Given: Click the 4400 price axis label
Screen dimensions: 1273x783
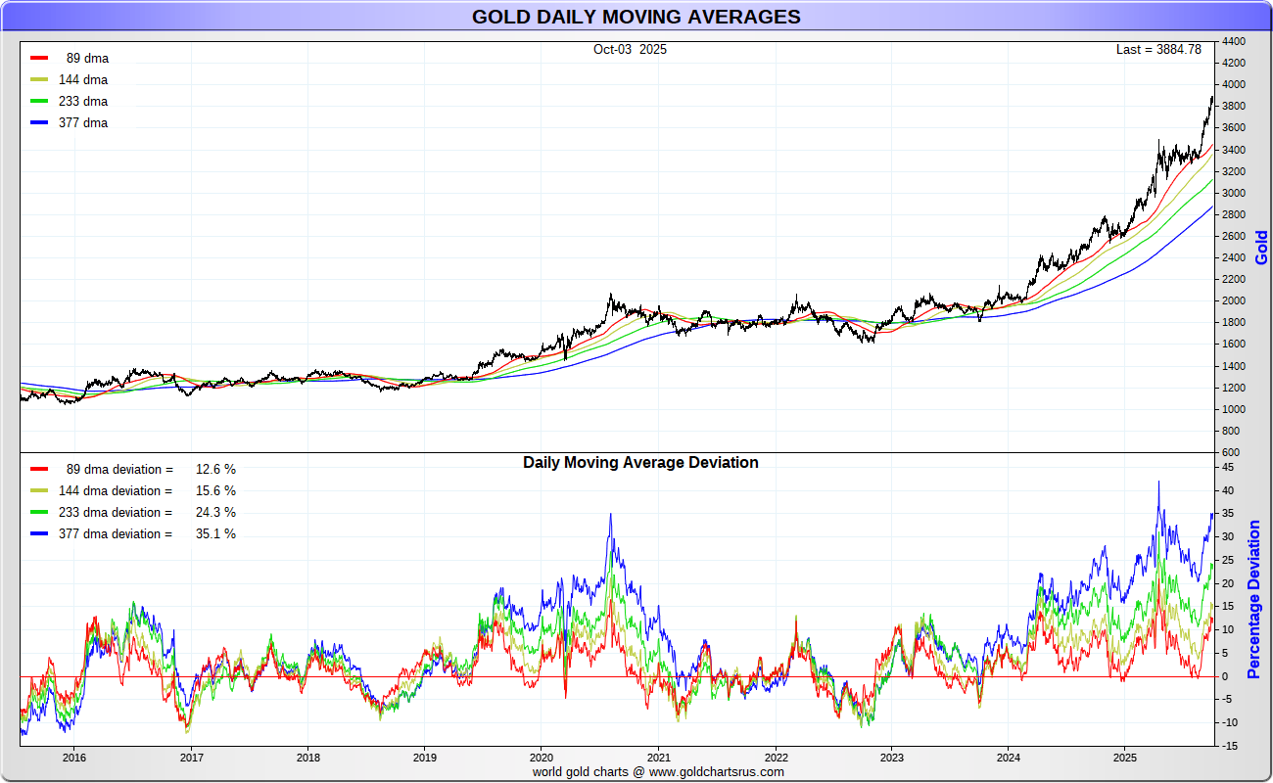Looking at the screenshot, I should click(x=1234, y=42).
